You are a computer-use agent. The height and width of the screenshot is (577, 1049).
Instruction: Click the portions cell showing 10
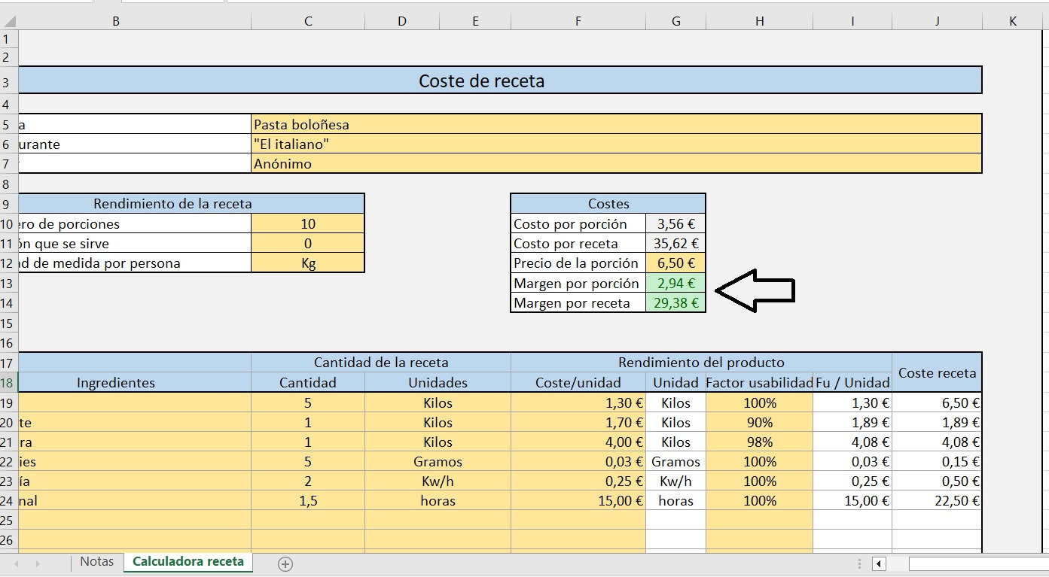point(307,223)
